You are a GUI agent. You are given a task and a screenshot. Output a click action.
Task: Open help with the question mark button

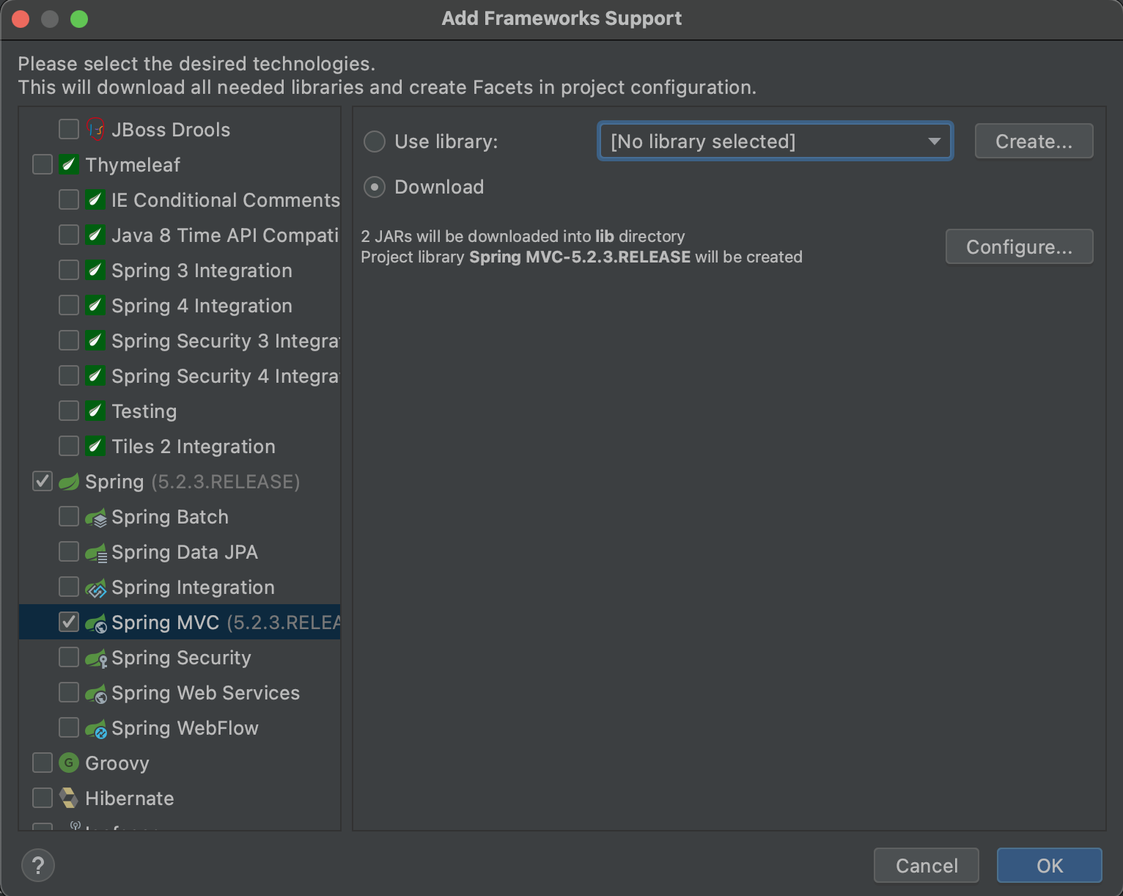pos(38,865)
